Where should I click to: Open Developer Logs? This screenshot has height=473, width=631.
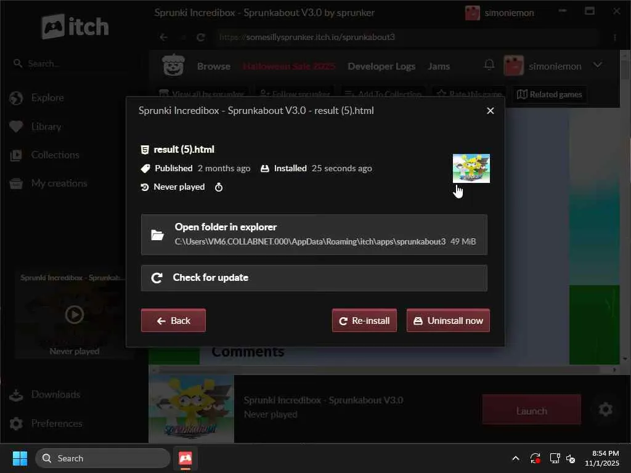coord(381,67)
